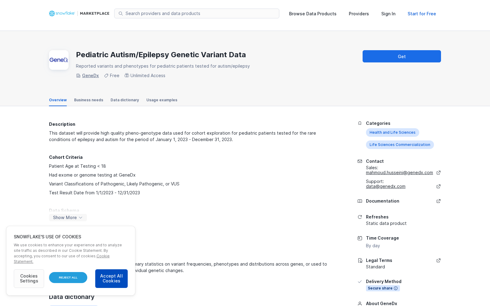Click the calendar icon beside Time Coverage

coord(360,238)
